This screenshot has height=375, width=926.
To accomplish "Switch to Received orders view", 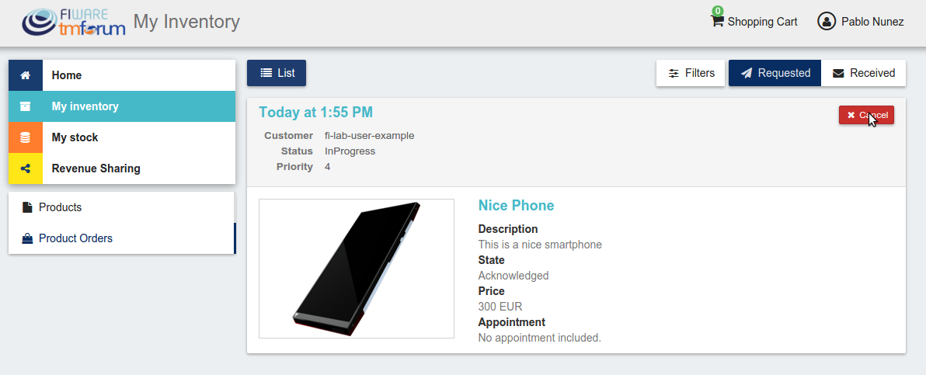I will (x=863, y=73).
